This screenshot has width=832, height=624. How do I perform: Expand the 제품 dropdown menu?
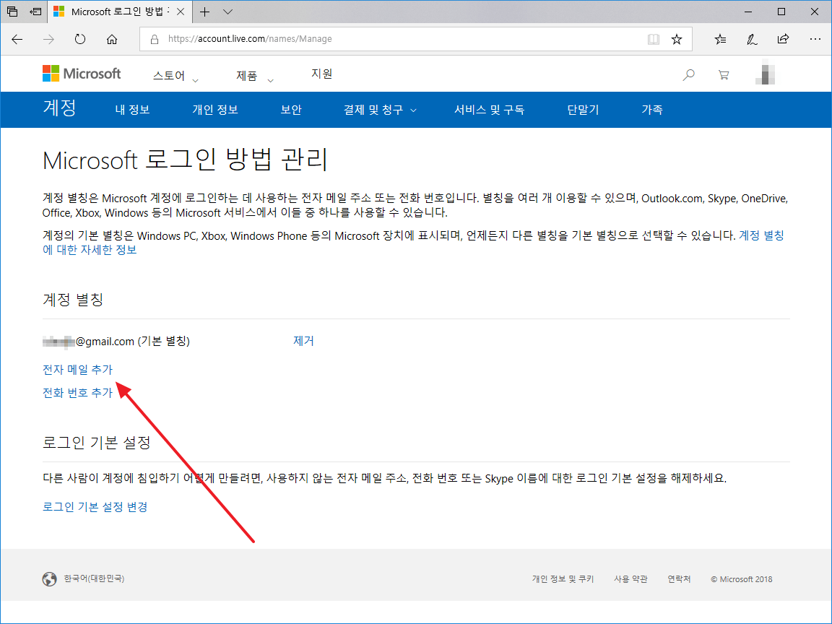255,76
